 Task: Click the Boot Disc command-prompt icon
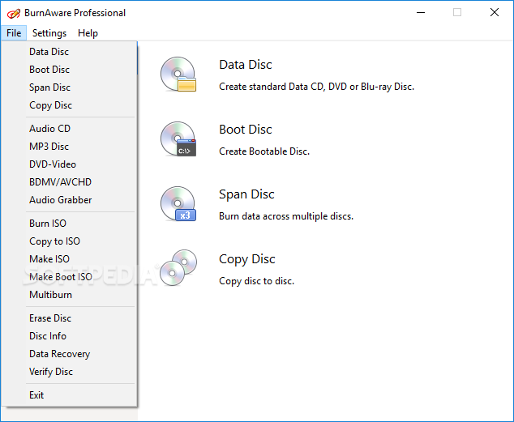pos(178,139)
